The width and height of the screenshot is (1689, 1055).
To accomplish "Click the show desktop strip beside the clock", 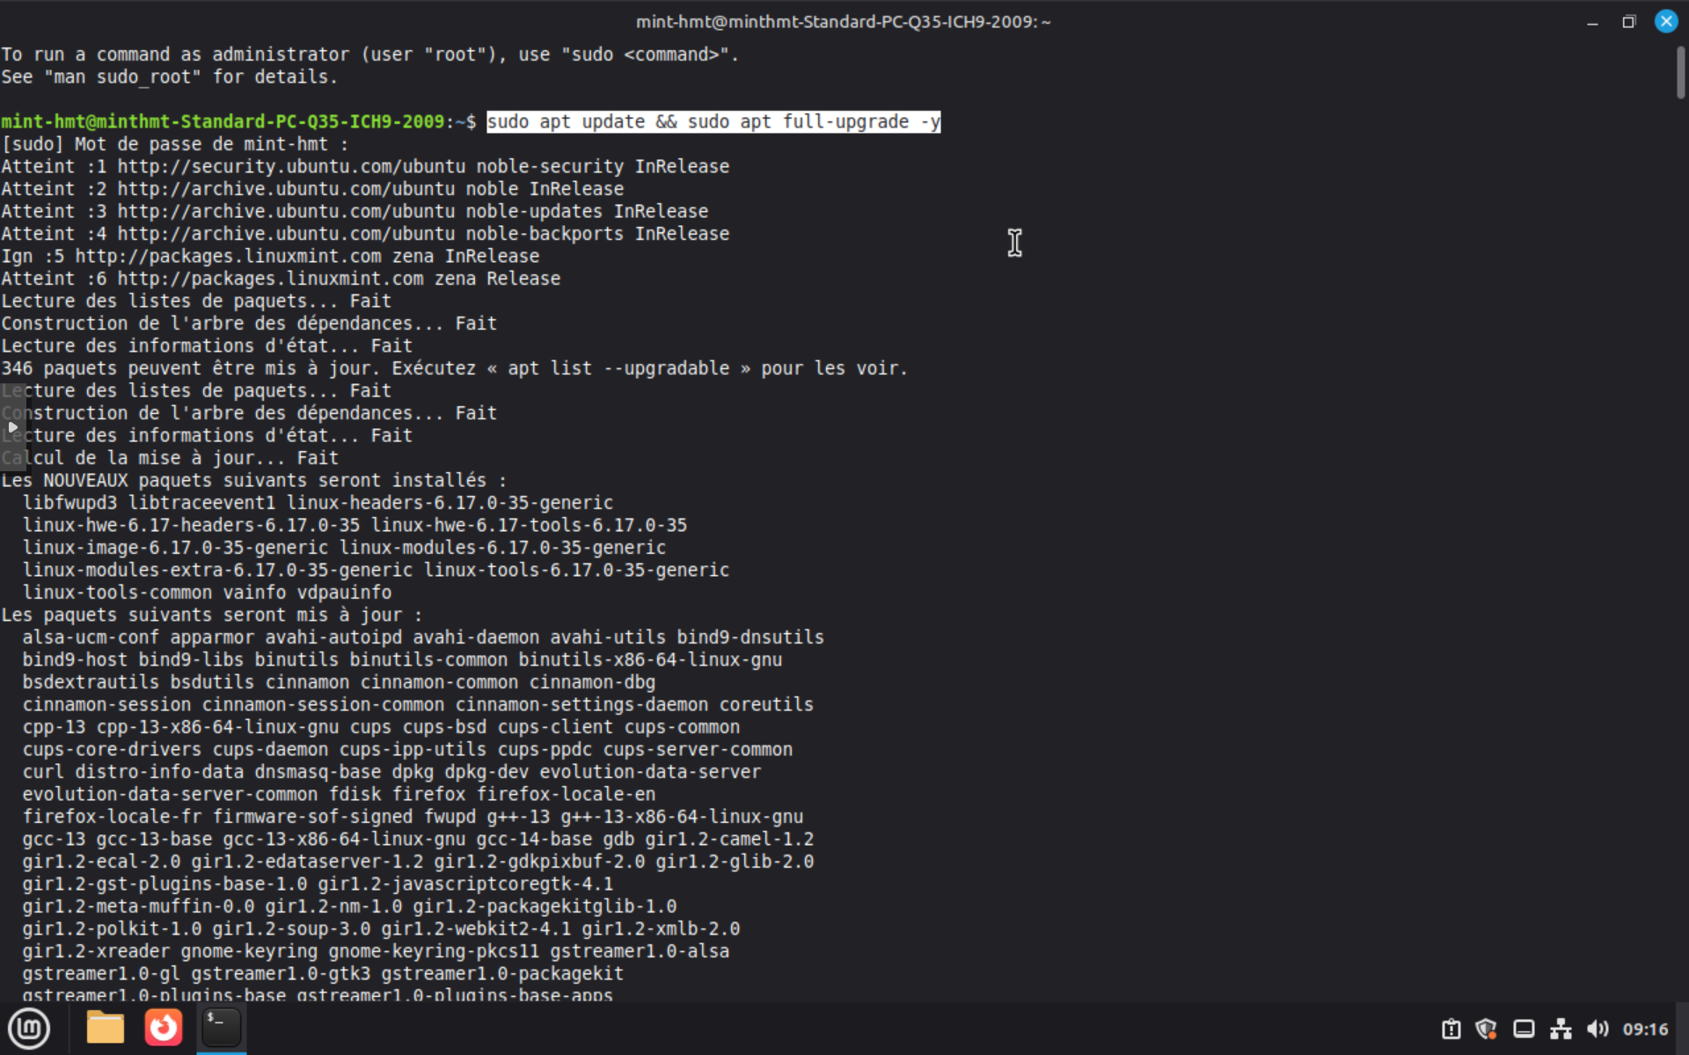I will pos(1683,1029).
